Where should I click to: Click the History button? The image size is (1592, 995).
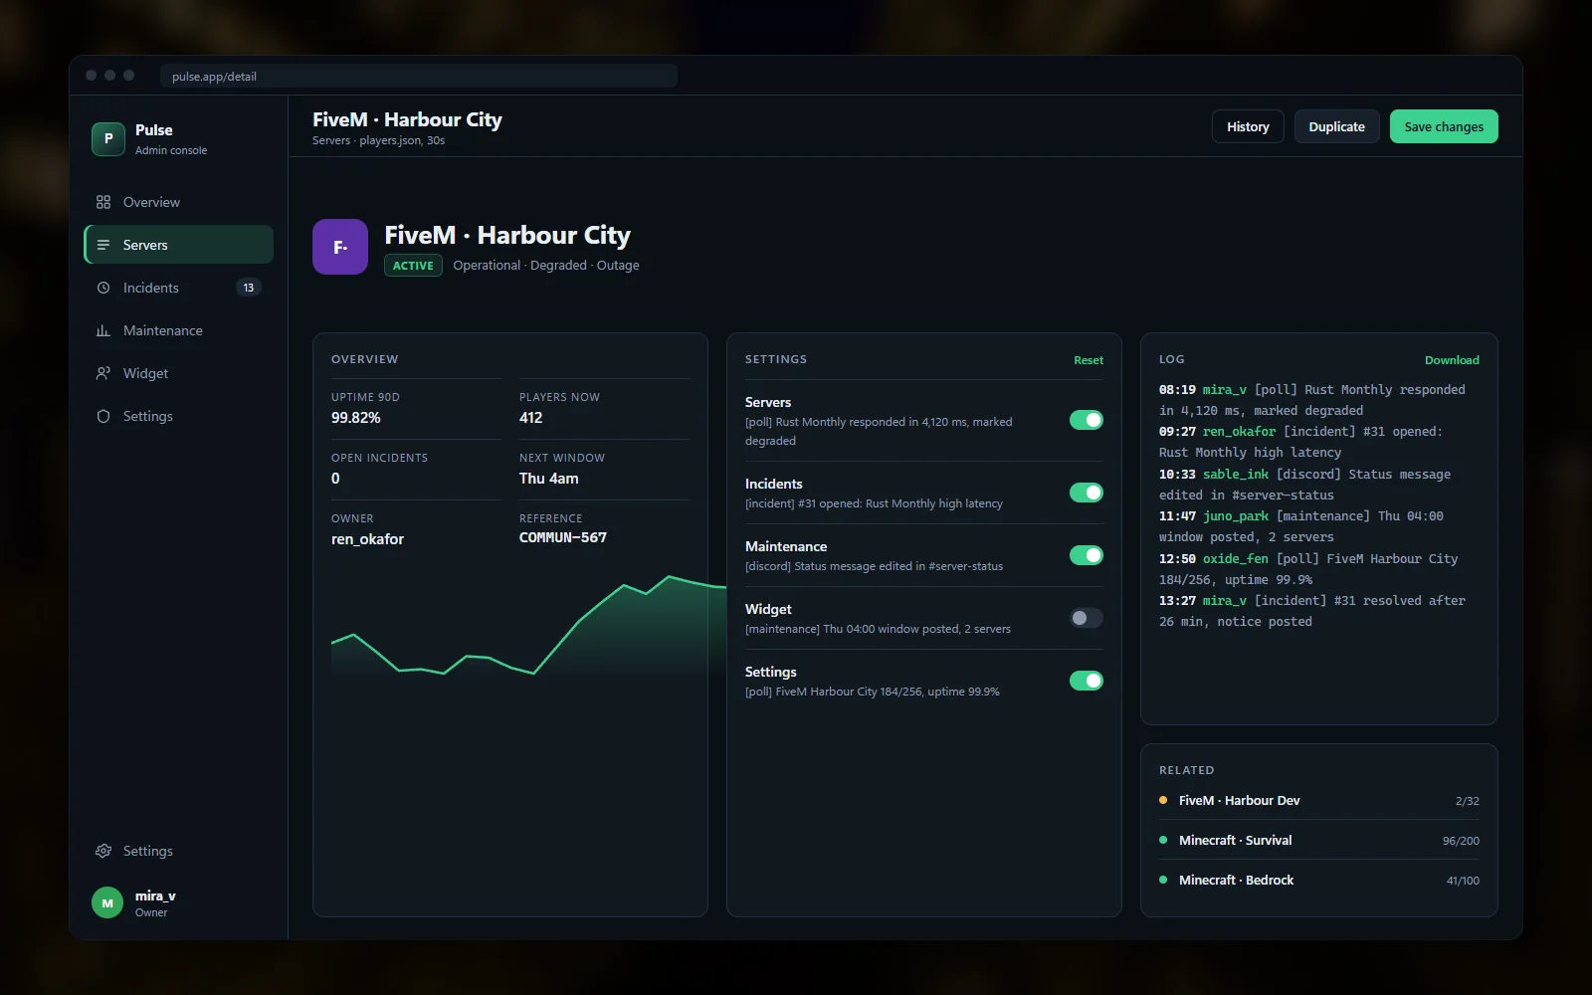tap(1248, 126)
